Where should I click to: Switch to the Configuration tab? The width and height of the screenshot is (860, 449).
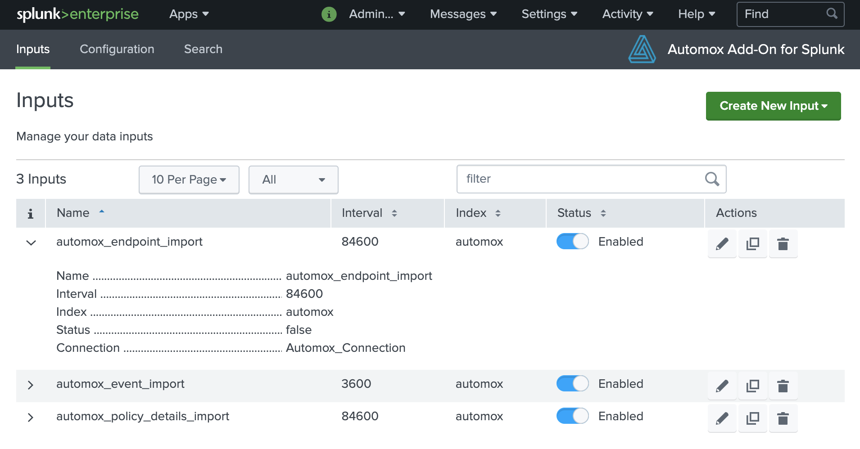[x=117, y=49]
